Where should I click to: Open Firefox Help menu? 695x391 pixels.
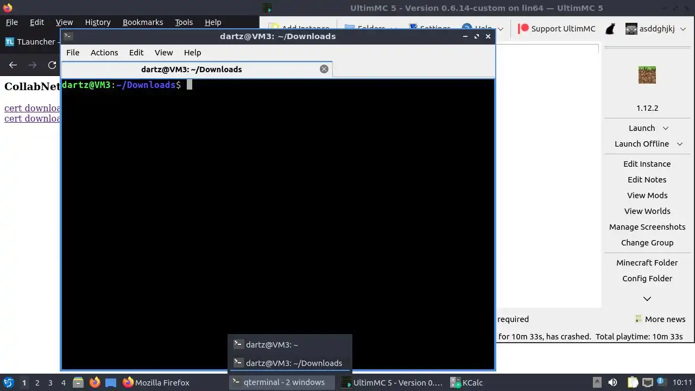tap(213, 22)
